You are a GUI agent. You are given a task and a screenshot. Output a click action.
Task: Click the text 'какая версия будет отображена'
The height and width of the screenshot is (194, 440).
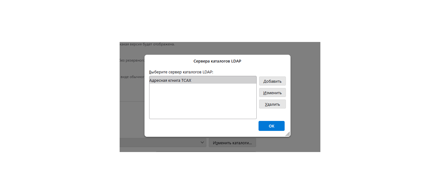click(147, 44)
